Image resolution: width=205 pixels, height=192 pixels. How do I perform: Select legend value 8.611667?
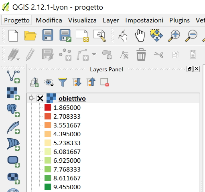pyautogui.click(x=67, y=178)
